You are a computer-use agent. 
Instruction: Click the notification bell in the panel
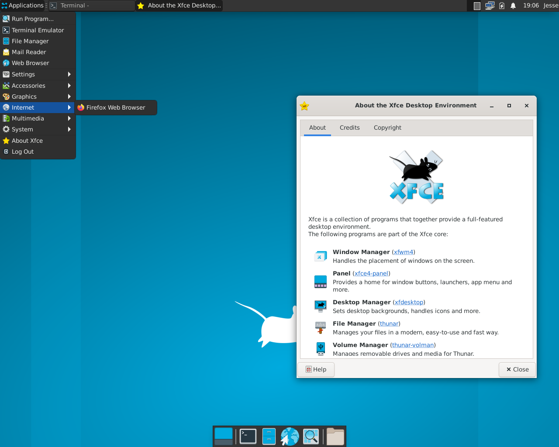[x=513, y=6]
